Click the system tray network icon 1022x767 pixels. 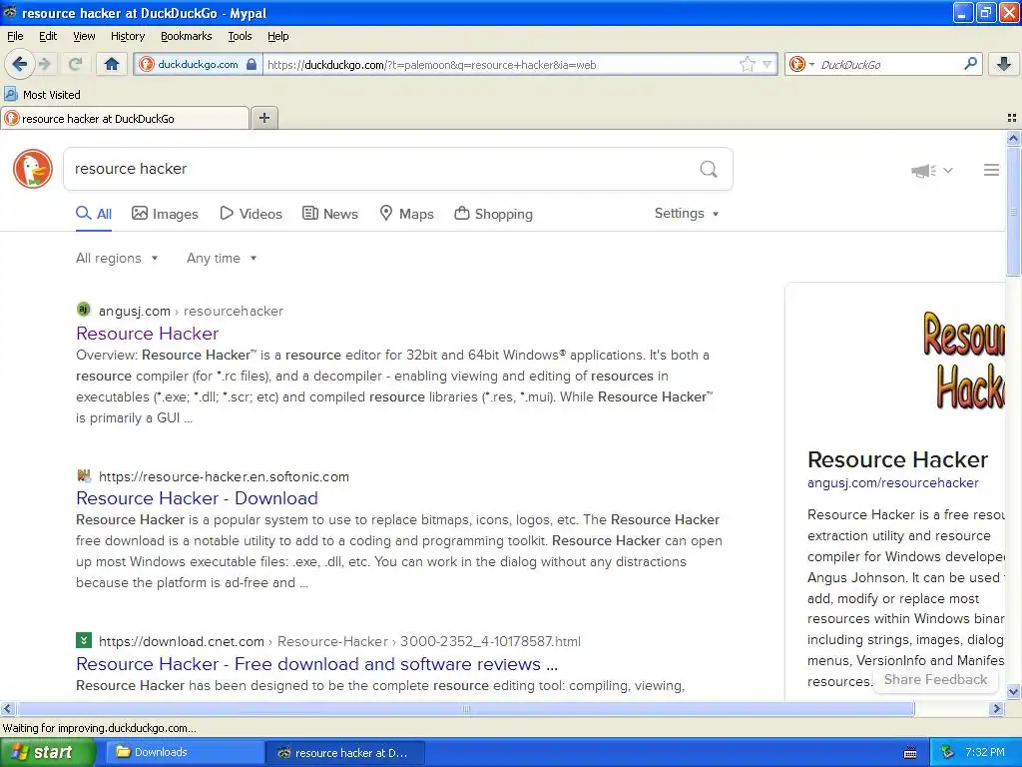pyautogui.click(x=948, y=752)
